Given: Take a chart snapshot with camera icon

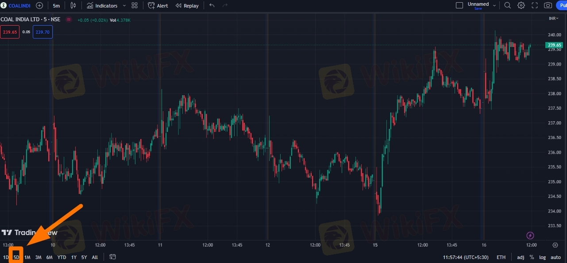Looking at the screenshot, I should click(x=548, y=5).
